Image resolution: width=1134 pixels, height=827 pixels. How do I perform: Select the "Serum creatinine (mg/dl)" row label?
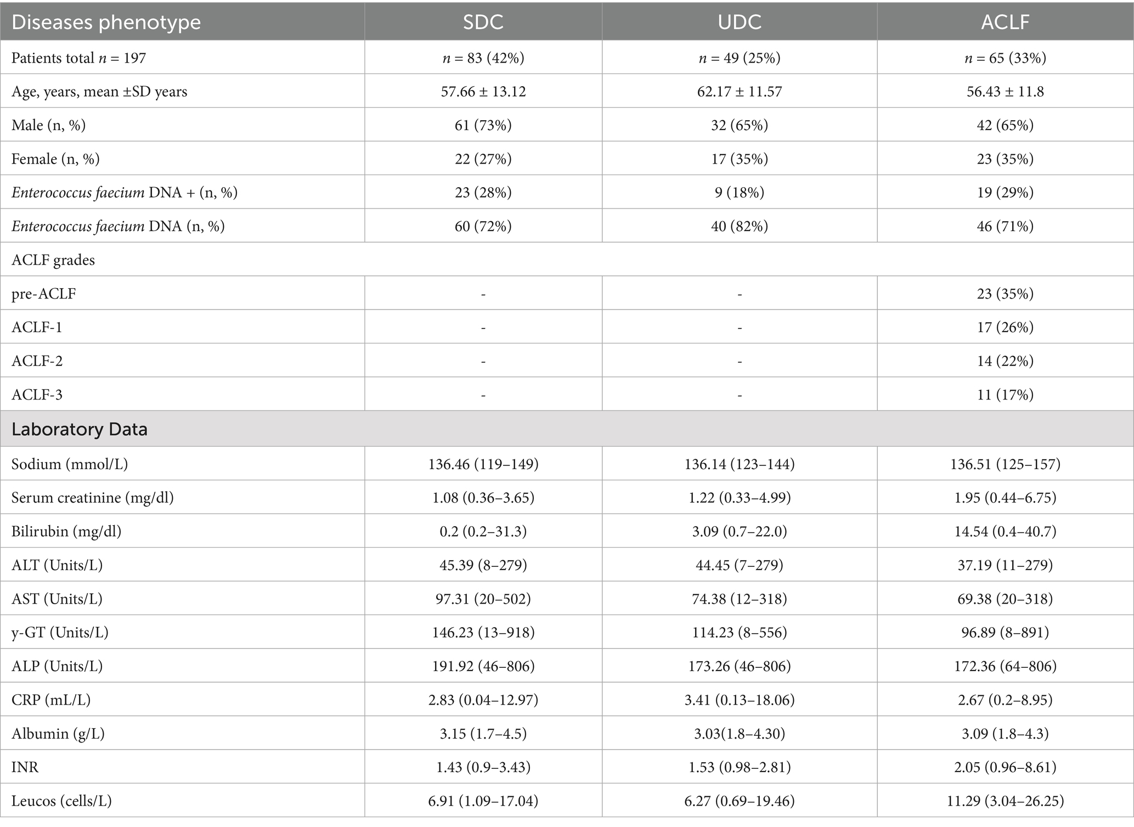click(93, 497)
